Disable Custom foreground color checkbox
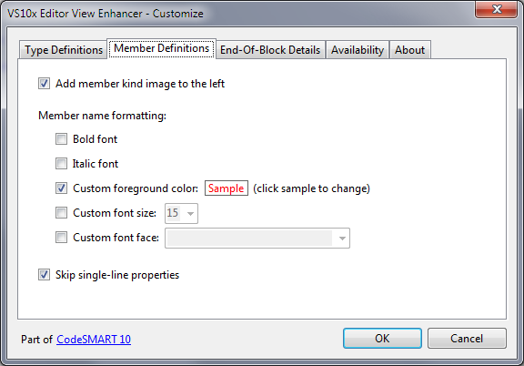This screenshot has height=366, width=524. pyautogui.click(x=61, y=188)
